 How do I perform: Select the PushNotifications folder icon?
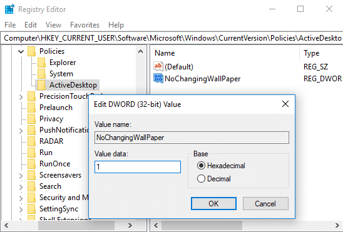tap(32, 130)
